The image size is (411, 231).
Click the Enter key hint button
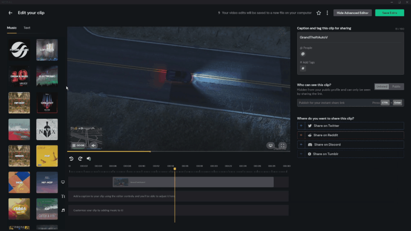point(397,103)
